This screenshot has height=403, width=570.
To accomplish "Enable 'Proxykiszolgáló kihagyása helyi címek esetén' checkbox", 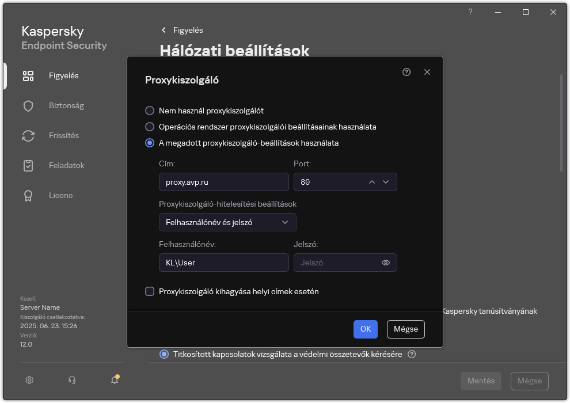I will (x=150, y=291).
